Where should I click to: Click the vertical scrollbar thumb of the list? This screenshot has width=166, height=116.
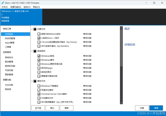(x=121, y=48)
